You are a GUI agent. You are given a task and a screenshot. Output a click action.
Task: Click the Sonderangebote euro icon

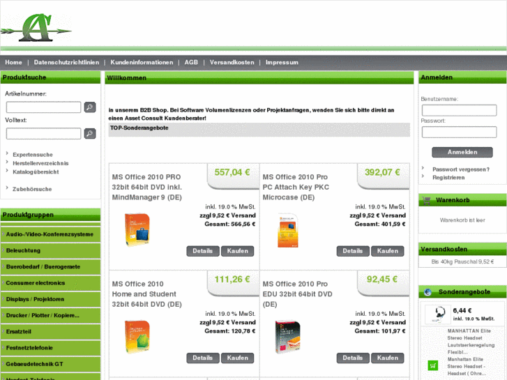(427, 292)
